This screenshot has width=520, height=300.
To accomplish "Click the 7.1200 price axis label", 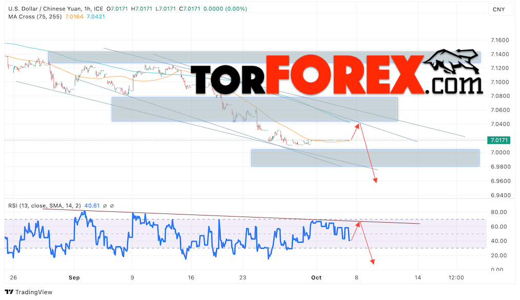I will (500, 68).
